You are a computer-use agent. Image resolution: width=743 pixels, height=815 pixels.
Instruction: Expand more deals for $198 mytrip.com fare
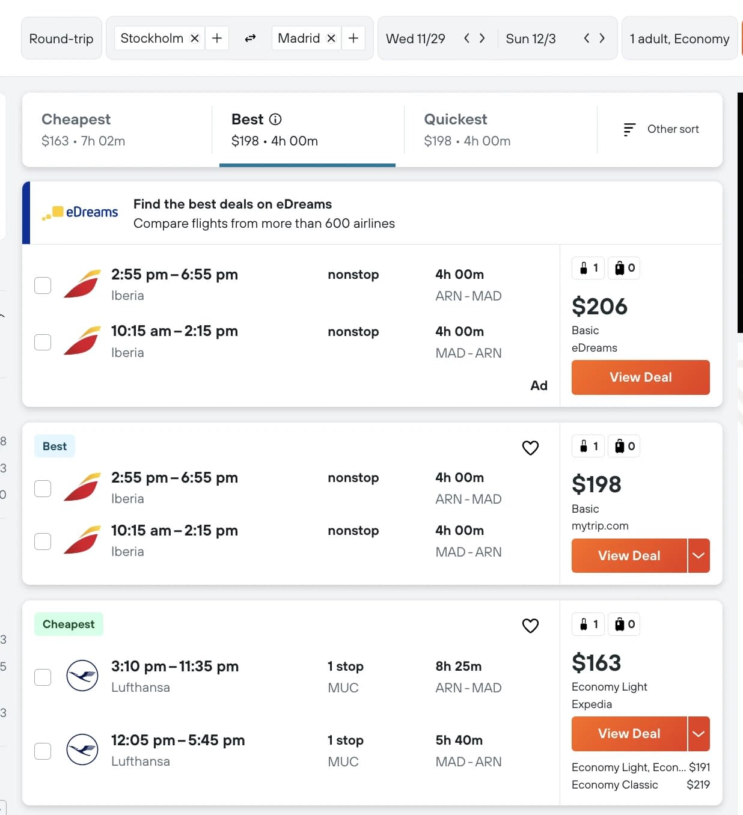(x=699, y=555)
